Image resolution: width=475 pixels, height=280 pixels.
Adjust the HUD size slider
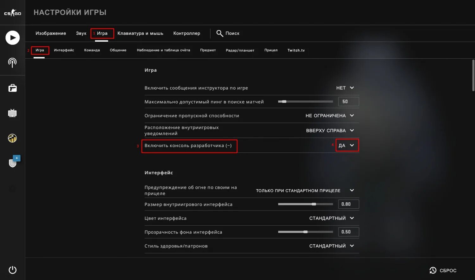(305, 204)
